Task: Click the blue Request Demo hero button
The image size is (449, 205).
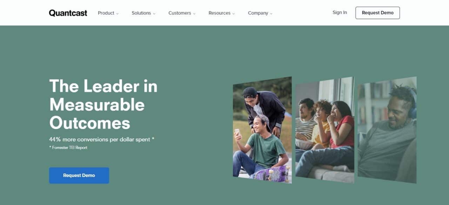Action: (79, 175)
